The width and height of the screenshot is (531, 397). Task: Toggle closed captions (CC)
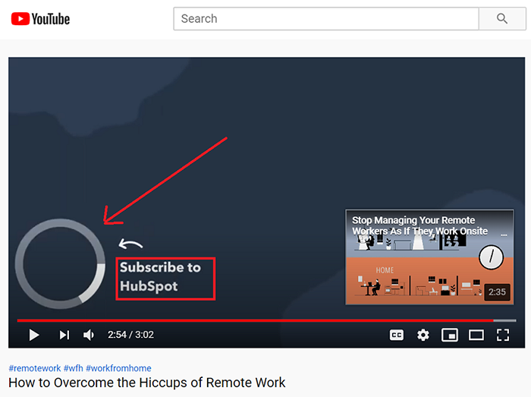pos(396,335)
